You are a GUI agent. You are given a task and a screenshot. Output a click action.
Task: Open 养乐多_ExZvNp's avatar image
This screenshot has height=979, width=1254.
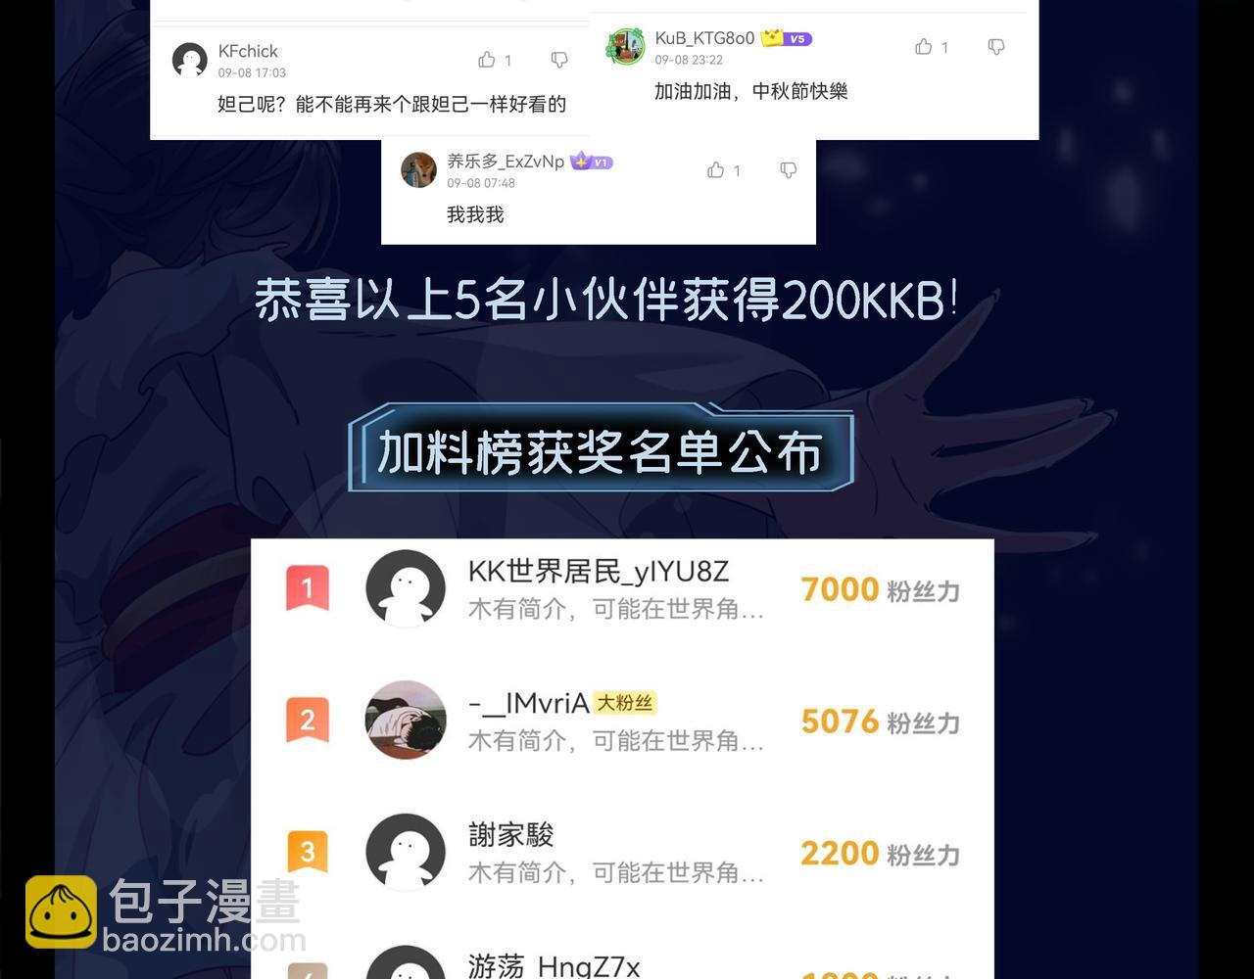419,169
